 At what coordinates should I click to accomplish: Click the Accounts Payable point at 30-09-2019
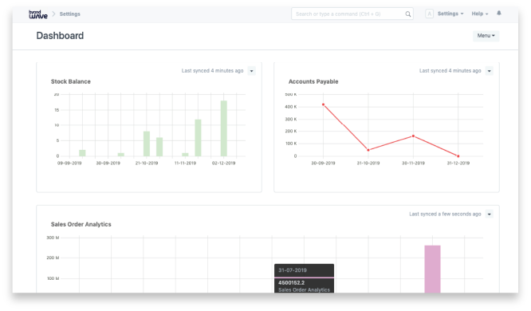[323, 104]
